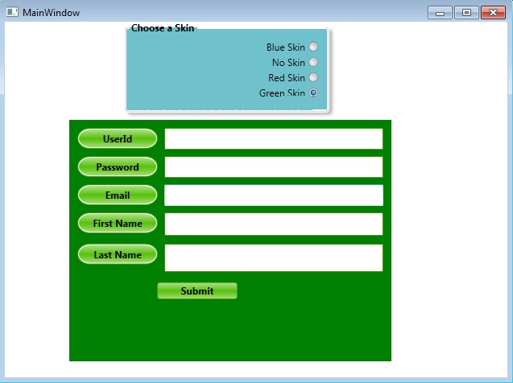Image resolution: width=513 pixels, height=383 pixels.
Task: Close the MainWindow window
Action: [493, 13]
